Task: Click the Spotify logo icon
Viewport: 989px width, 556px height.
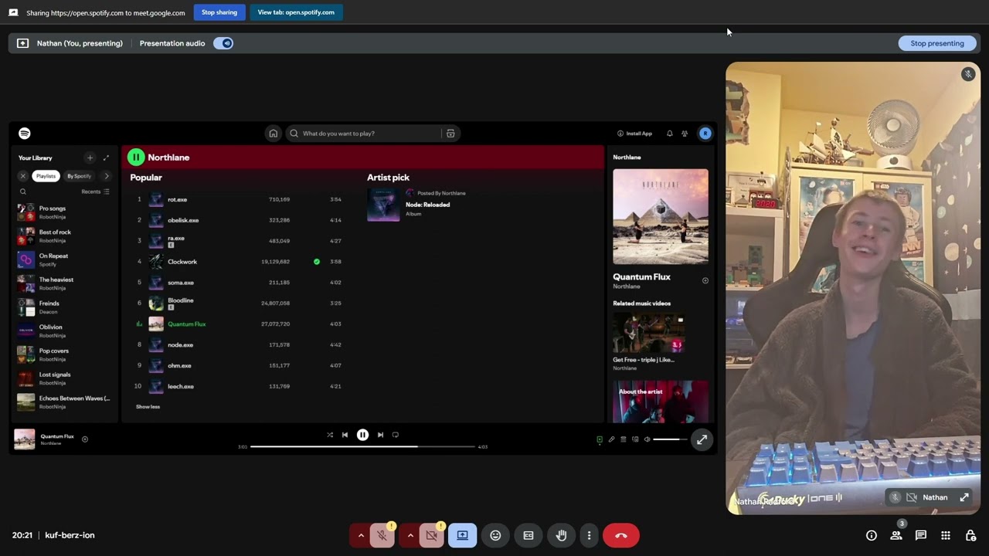Action: pos(25,134)
